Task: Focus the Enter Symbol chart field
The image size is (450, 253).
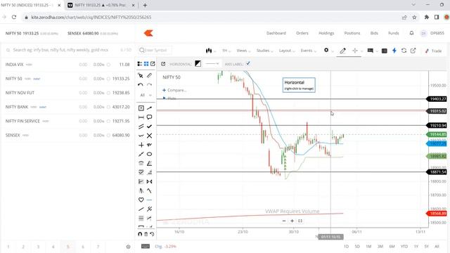Action: pos(155,50)
